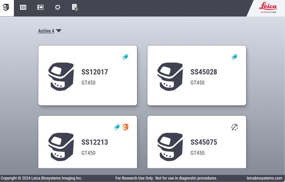Open the leicabiosystems.com footer link
The height and width of the screenshot is (182, 285).
pos(264,178)
